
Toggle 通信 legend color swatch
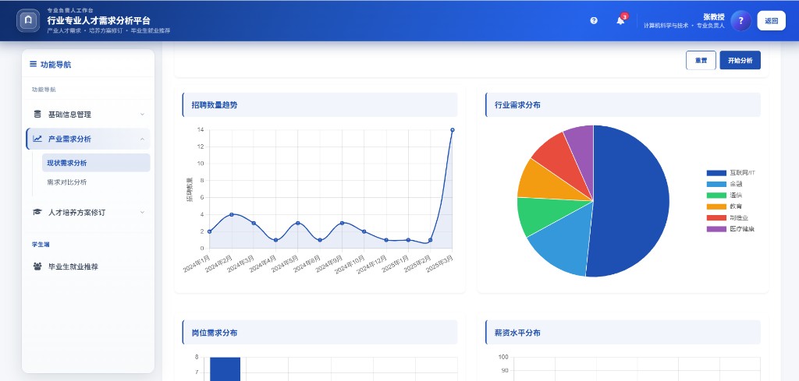716,196
